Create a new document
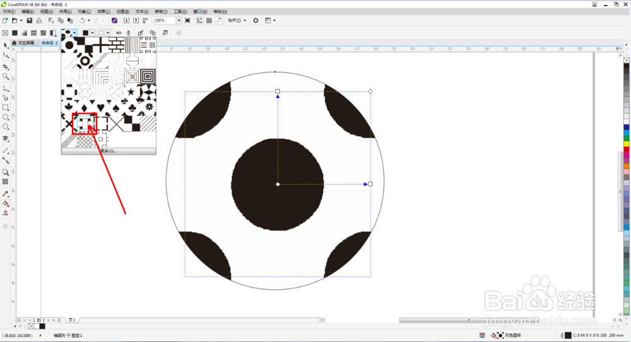 tap(5, 21)
